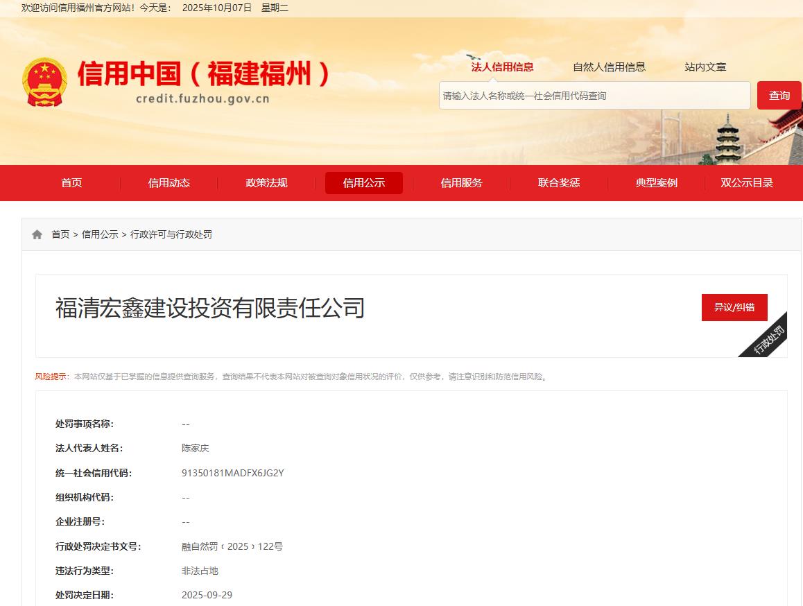Switch to the 站内文章 search tab
This screenshot has height=606, width=803.
tap(705, 67)
